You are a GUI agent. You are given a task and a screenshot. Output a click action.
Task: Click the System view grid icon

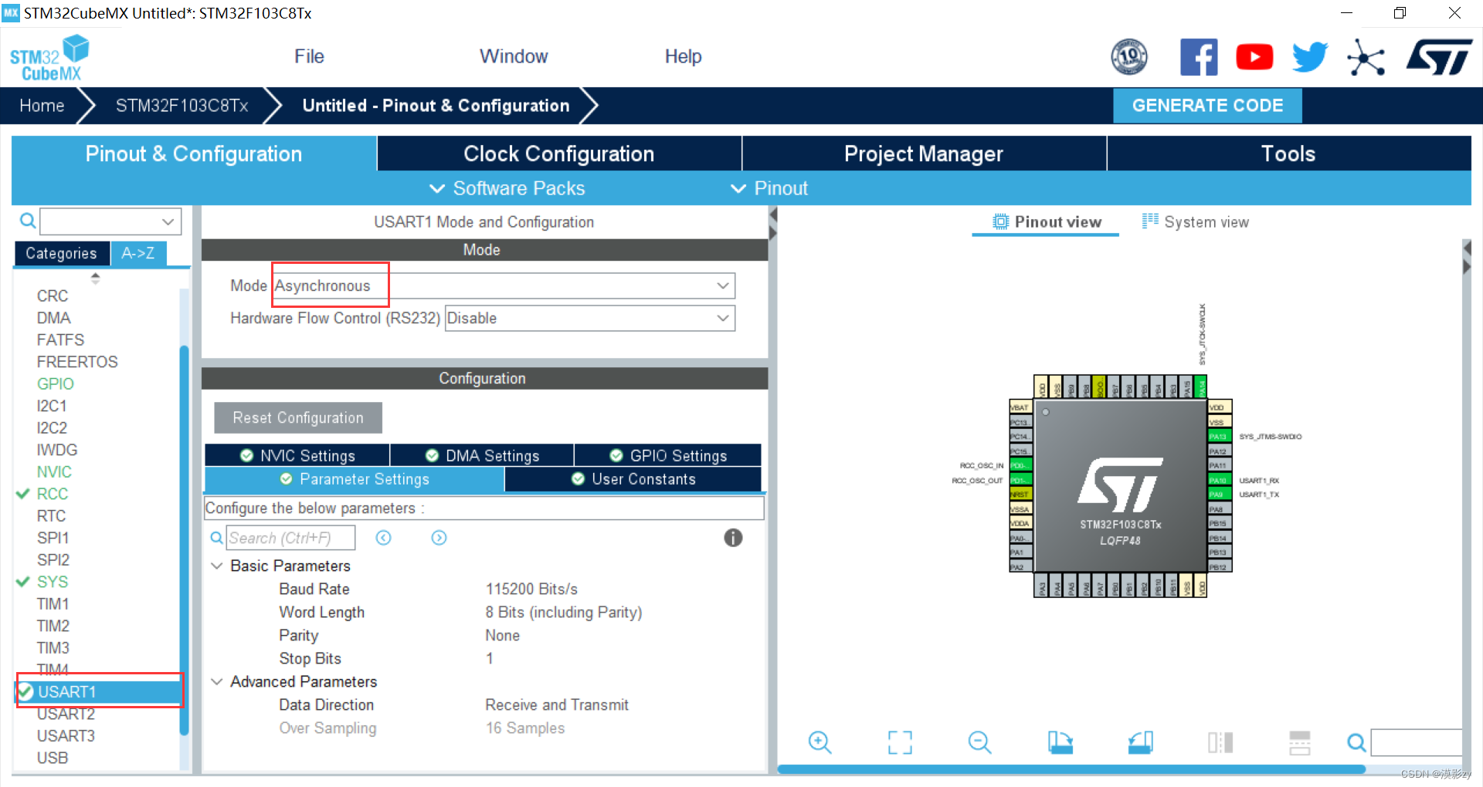point(1150,221)
